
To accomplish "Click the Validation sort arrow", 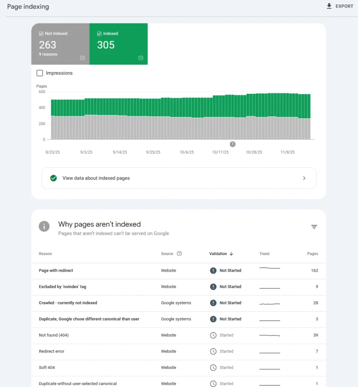I will click(232, 254).
